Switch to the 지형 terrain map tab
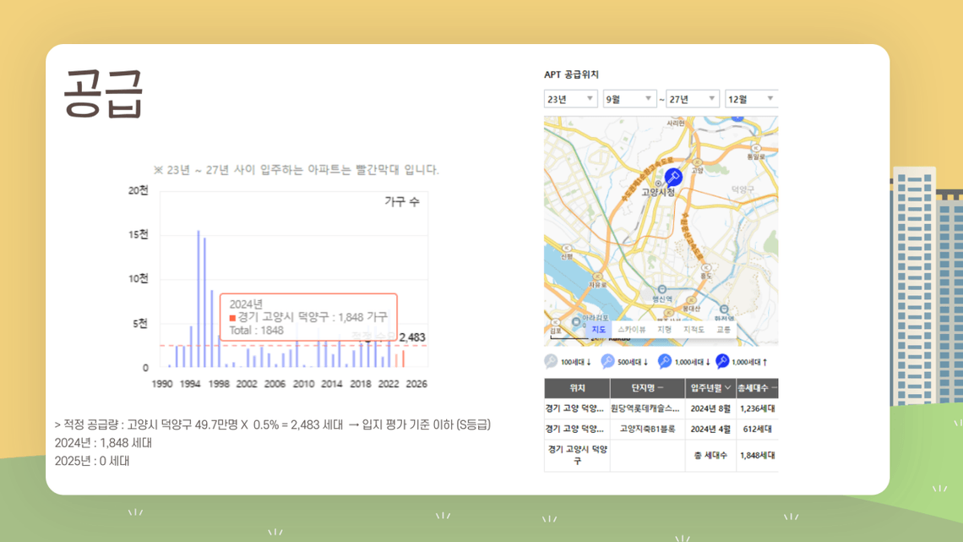963x542 pixels. [665, 330]
